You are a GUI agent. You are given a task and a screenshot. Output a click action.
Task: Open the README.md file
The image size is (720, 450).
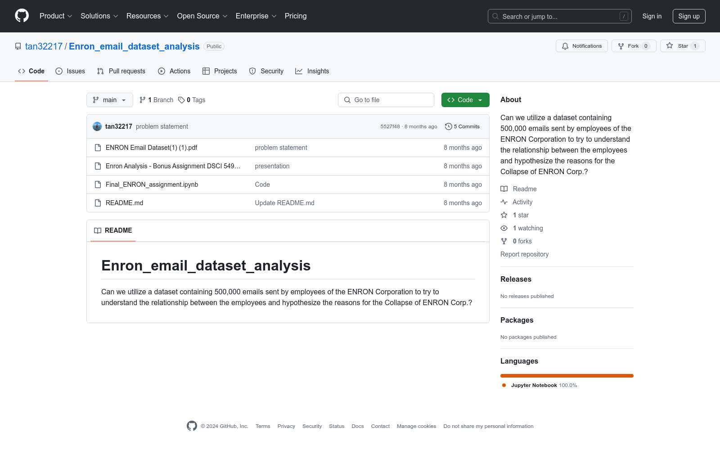[x=125, y=203]
